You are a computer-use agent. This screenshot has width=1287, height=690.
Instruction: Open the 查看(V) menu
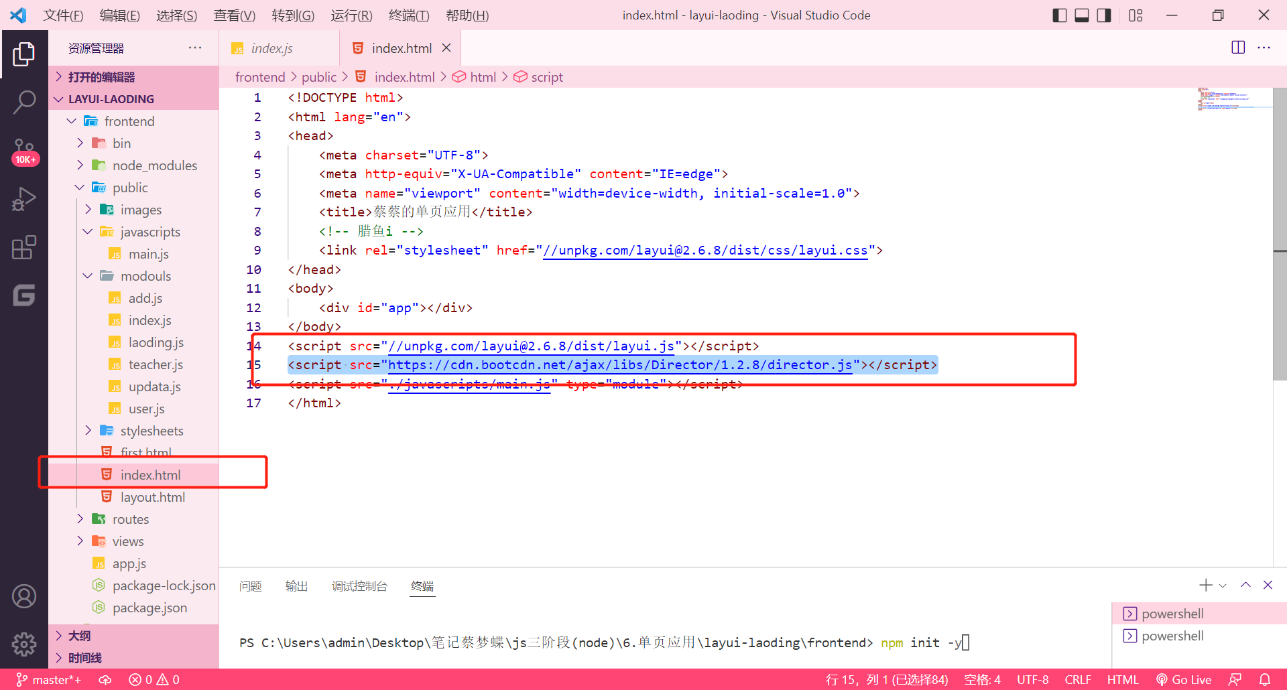pos(234,15)
